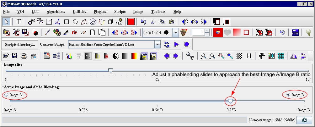This screenshot has height=127, width=315.
Task: Open the Algorithms menu
Action: pos(56,12)
